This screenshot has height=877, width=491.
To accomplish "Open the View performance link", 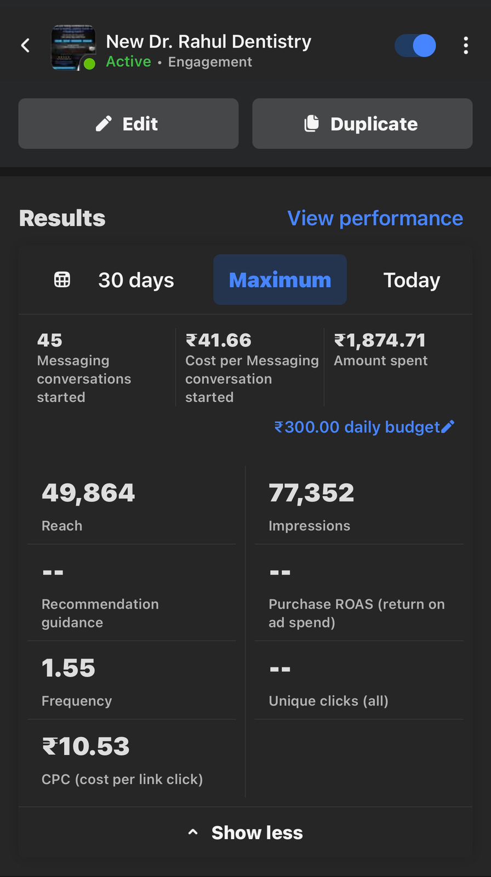I will click(x=375, y=218).
